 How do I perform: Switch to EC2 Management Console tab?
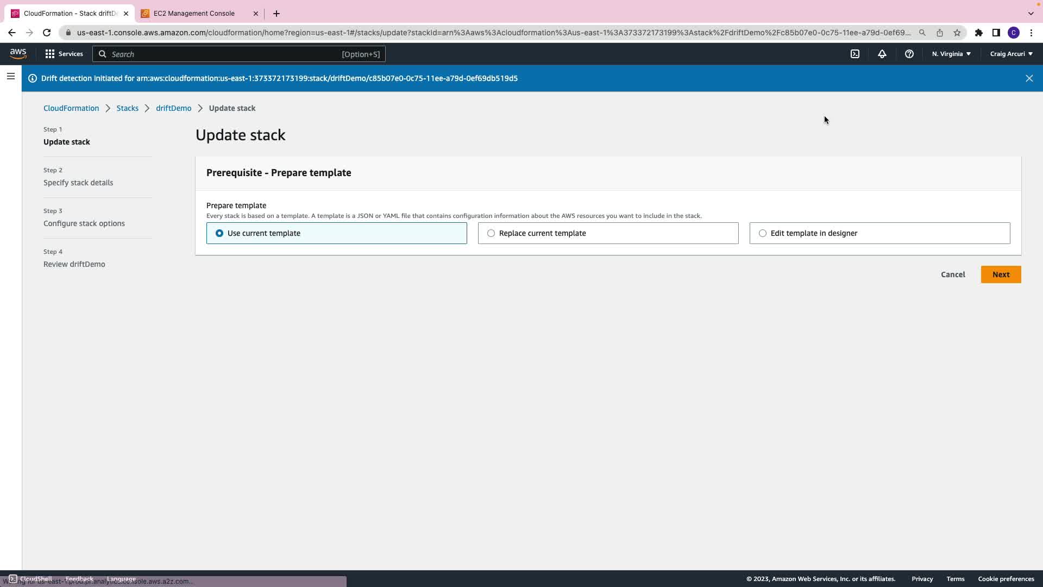tap(194, 14)
